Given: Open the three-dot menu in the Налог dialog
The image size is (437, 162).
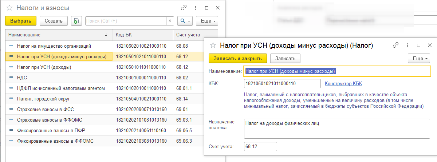Looking at the screenshot, I should click(407, 45).
